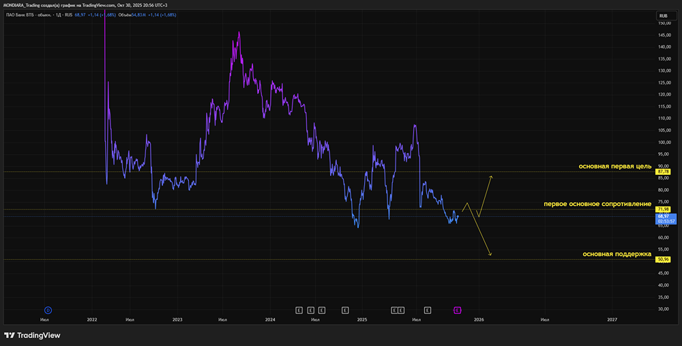Image resolution: width=682 pixels, height=346 pixels.
Task: Click the 150,00 price axis value
Action: pyautogui.click(x=664, y=23)
